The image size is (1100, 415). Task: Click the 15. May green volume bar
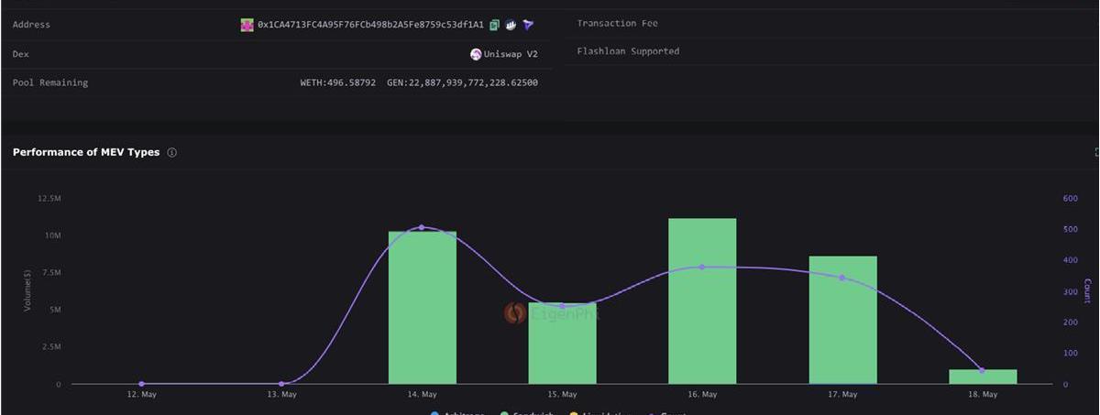(x=562, y=344)
